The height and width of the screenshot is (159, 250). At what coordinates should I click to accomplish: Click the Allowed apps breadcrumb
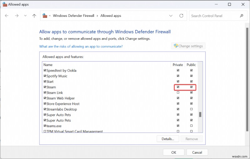[111, 16]
